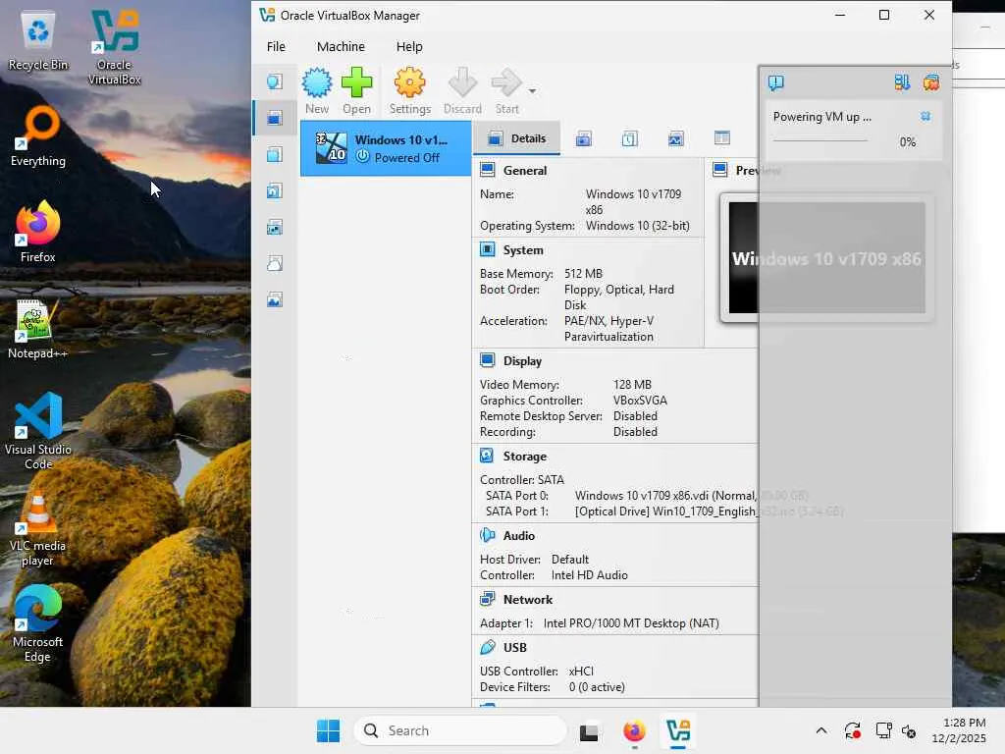Click the USB section header link
The width and height of the screenshot is (1005, 754).
pyautogui.click(x=514, y=648)
